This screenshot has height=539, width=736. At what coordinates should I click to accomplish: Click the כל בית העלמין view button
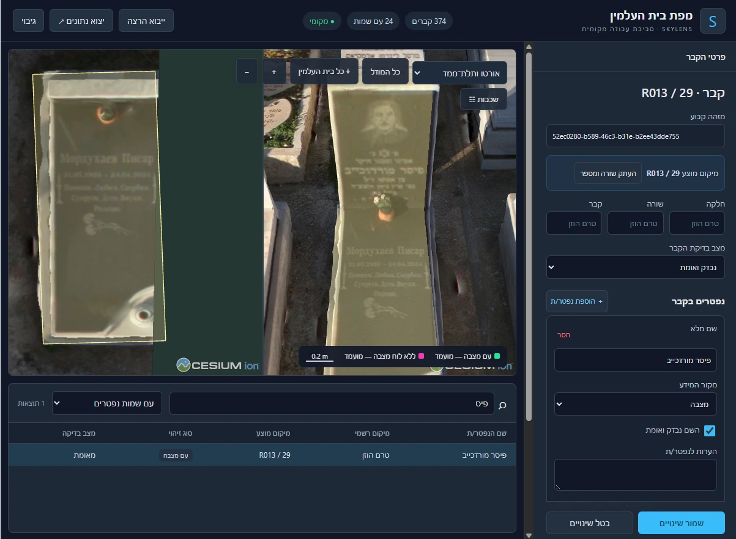324,72
